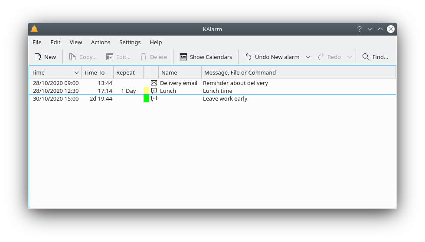Open the View menu
This screenshot has width=425, height=242.
pos(76,42)
